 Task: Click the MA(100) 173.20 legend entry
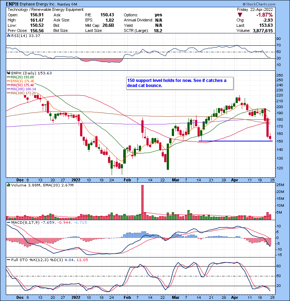(21, 93)
